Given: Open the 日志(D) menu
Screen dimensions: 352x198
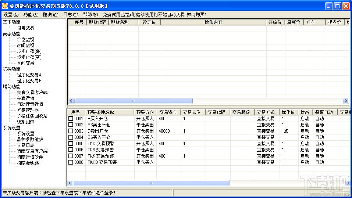Looking at the screenshot, I should pyautogui.click(x=71, y=15).
